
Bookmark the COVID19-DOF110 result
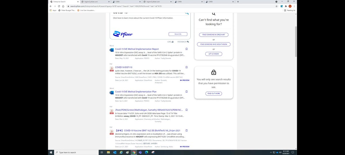tap(186, 67)
